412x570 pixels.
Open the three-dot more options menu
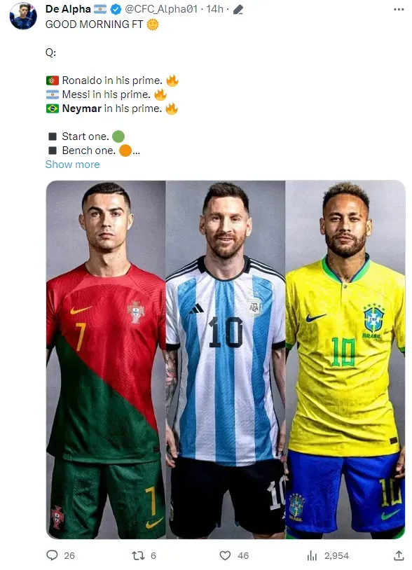[399, 9]
